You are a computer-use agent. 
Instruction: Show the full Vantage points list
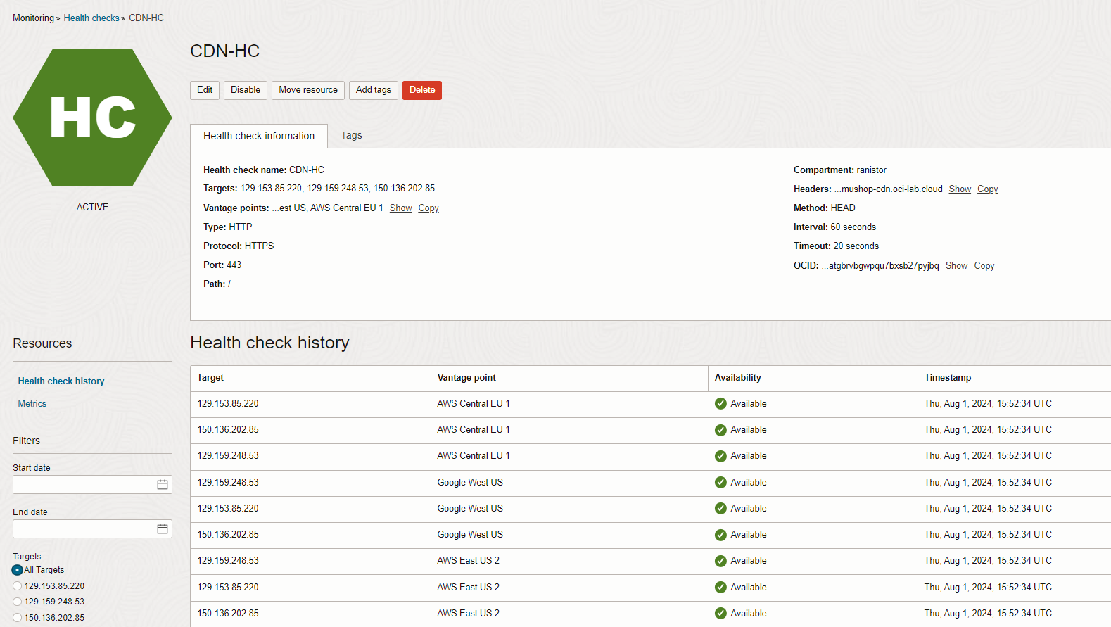(x=400, y=208)
